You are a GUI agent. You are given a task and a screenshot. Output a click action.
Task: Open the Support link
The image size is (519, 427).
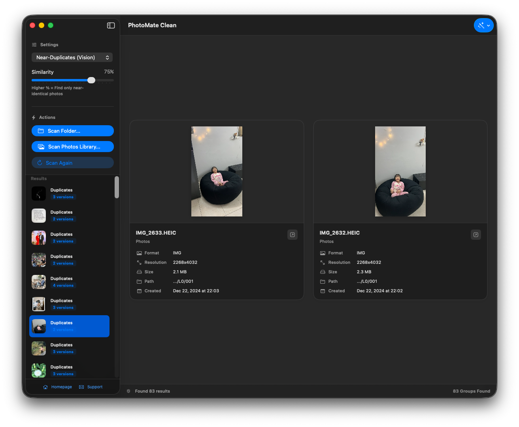94,387
